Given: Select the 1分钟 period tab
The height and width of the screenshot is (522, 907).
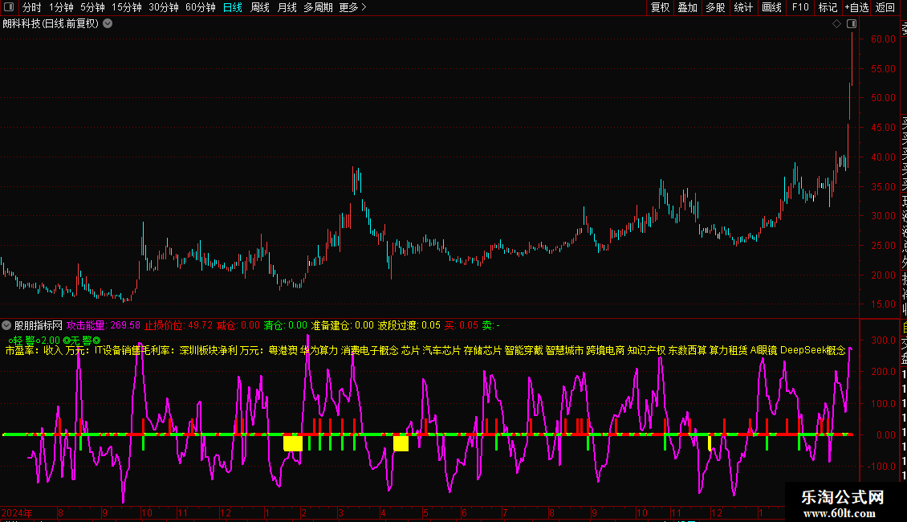Looking at the screenshot, I should (61, 7).
